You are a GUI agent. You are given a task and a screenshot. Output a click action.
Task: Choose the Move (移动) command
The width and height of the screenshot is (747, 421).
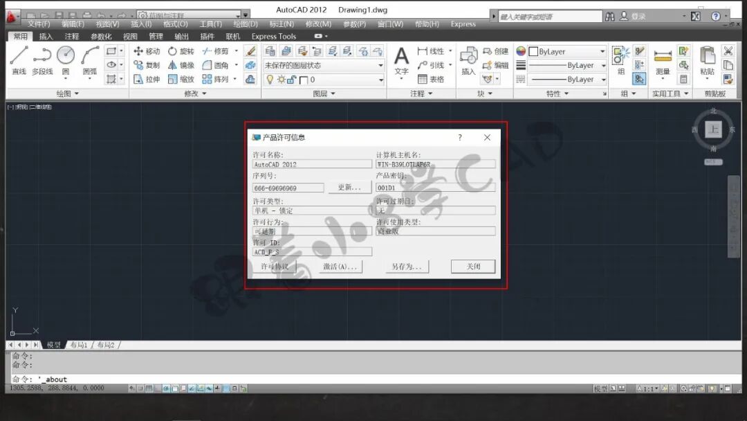147,51
